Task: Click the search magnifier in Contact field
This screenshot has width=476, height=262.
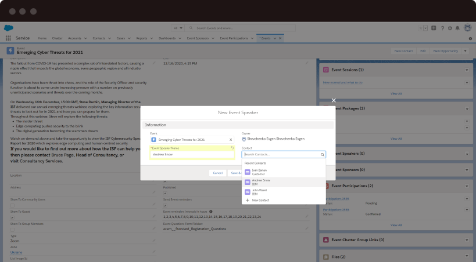Action: pyautogui.click(x=323, y=154)
